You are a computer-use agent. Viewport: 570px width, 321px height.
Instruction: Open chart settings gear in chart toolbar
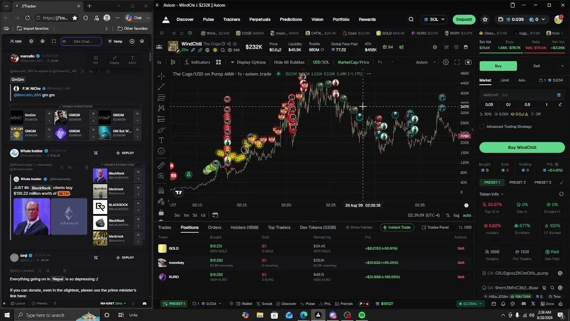pyautogui.click(x=446, y=62)
